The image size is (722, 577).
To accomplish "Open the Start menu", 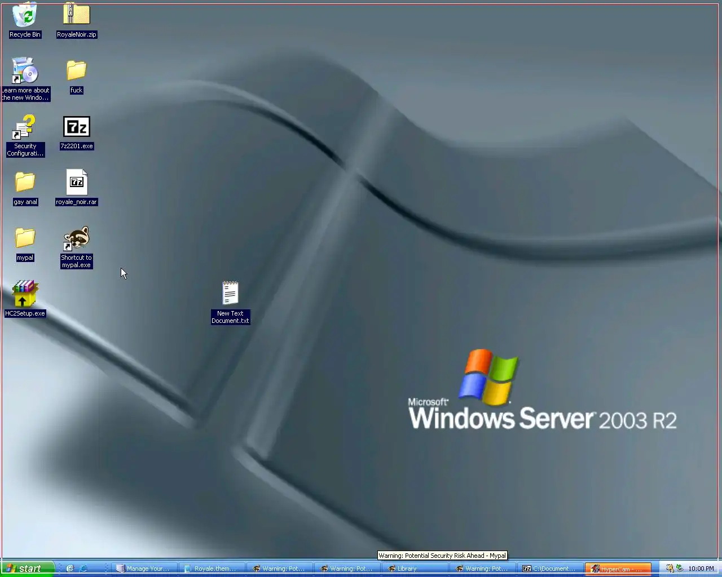I will [27, 569].
